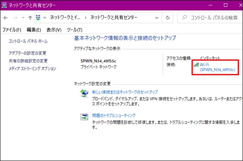This screenshot has height=161, width=243.
Task: Open the recent locations dropdown arrow
Action: (x=23, y=18)
